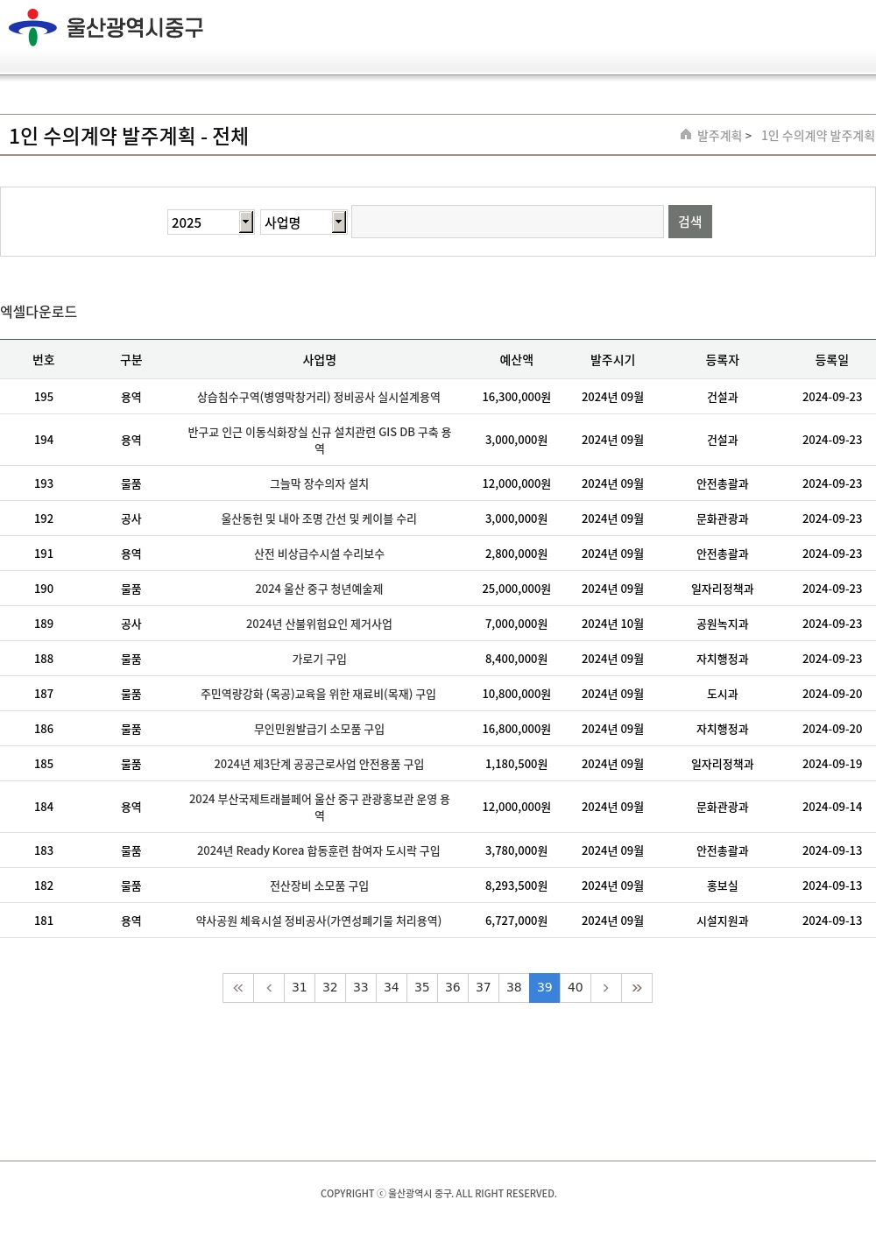This screenshot has width=876, height=1249.
Task: Click 2024년 산불위험요인 제거사업 title
Action: [x=319, y=624]
